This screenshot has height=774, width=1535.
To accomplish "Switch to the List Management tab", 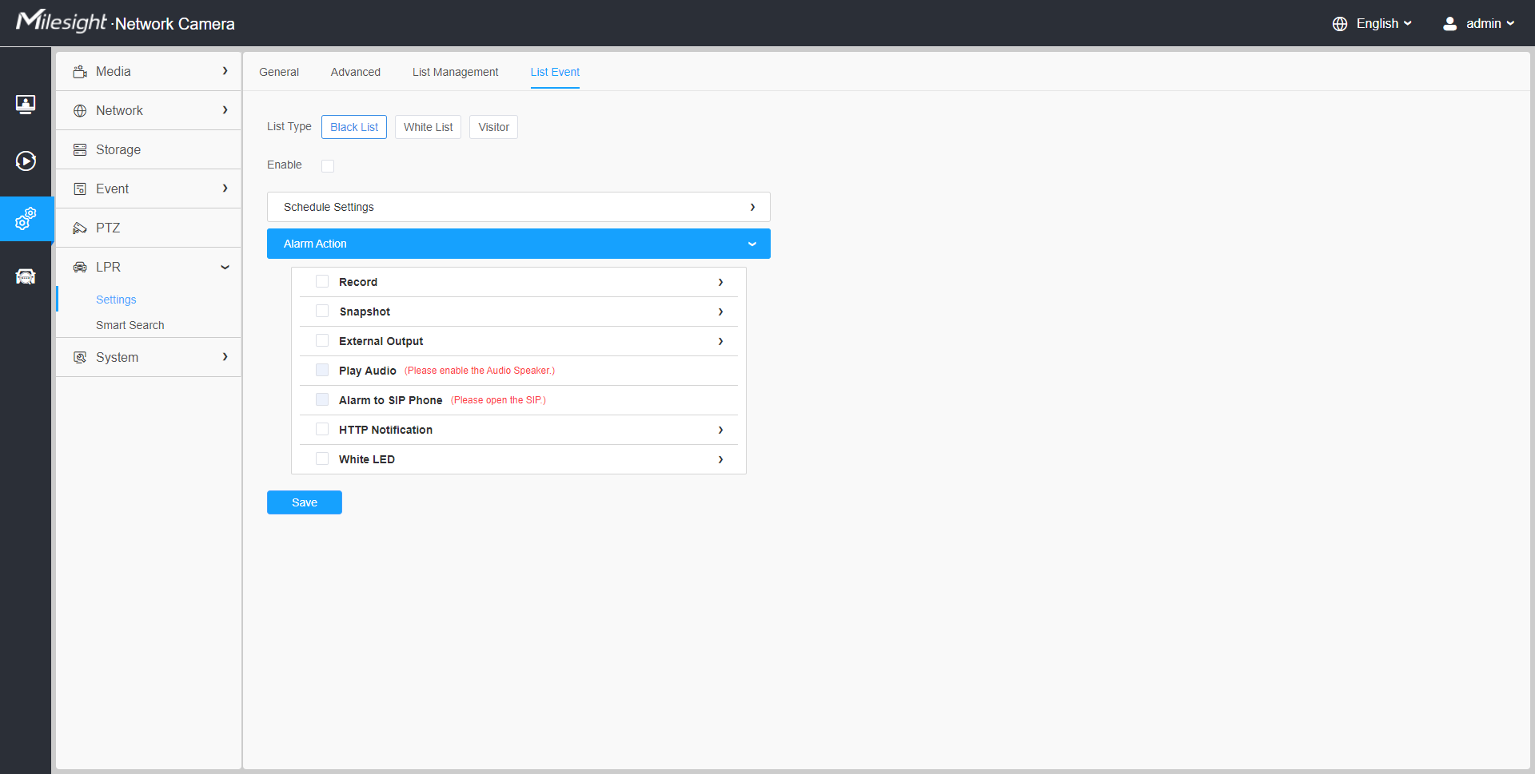I will (455, 72).
